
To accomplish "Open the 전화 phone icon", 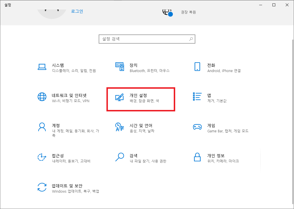I will coord(197,67).
